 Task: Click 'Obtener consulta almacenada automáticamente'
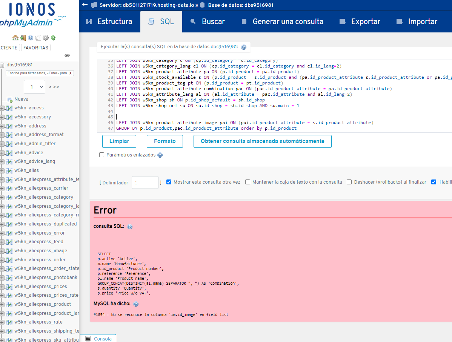(x=262, y=141)
